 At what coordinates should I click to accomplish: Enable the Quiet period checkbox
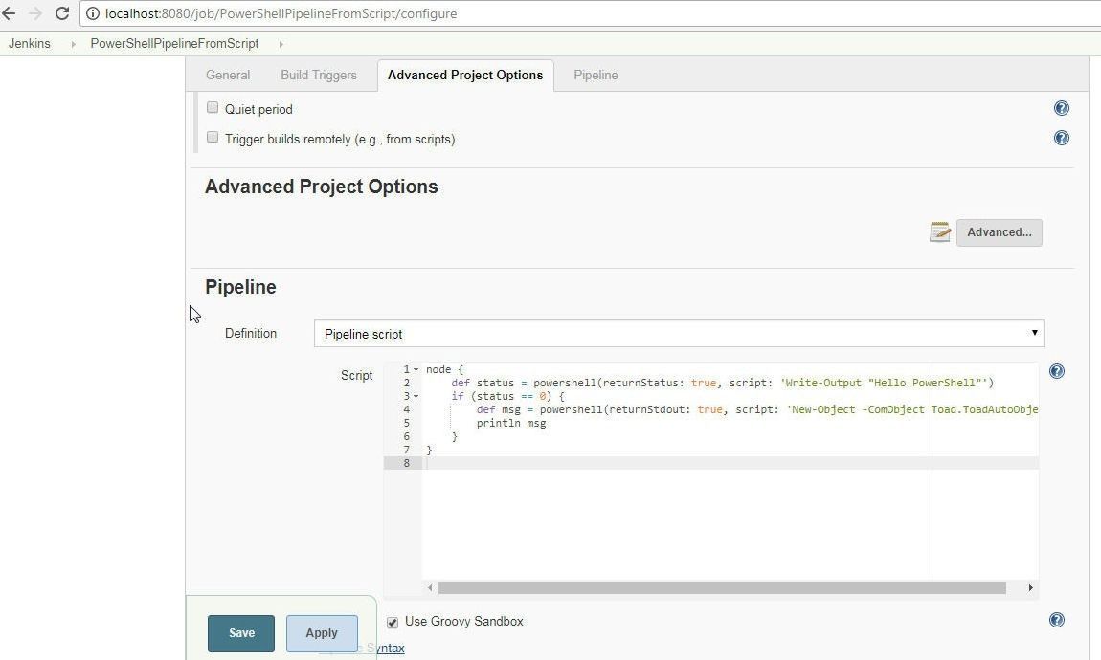pos(212,107)
